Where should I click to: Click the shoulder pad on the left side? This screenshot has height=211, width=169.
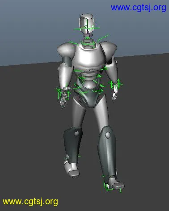pos(66,51)
